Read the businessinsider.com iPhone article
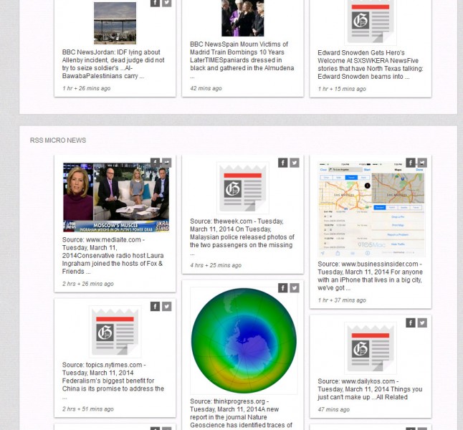 tap(371, 276)
